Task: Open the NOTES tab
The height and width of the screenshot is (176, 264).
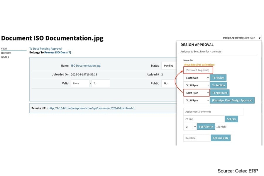Action: [5, 57]
